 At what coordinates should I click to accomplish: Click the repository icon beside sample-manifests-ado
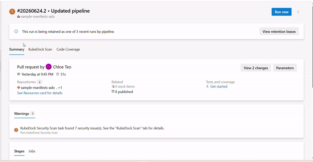pos(19,88)
